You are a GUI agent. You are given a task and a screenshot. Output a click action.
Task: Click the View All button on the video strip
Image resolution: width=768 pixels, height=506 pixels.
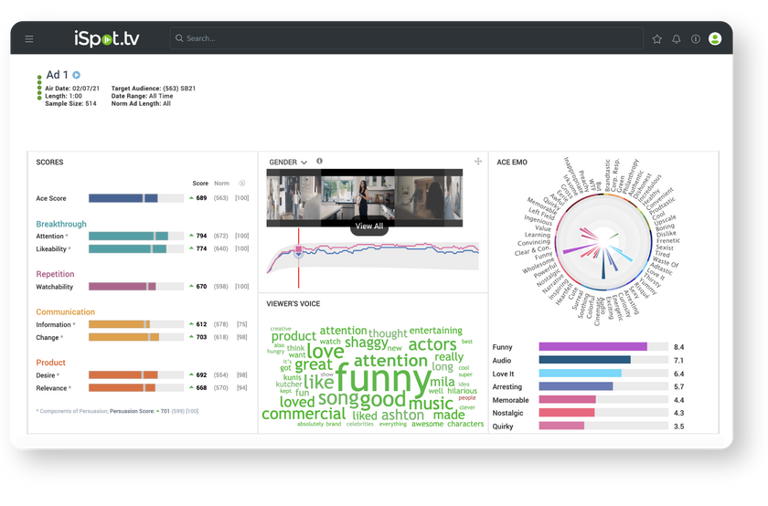point(369,227)
